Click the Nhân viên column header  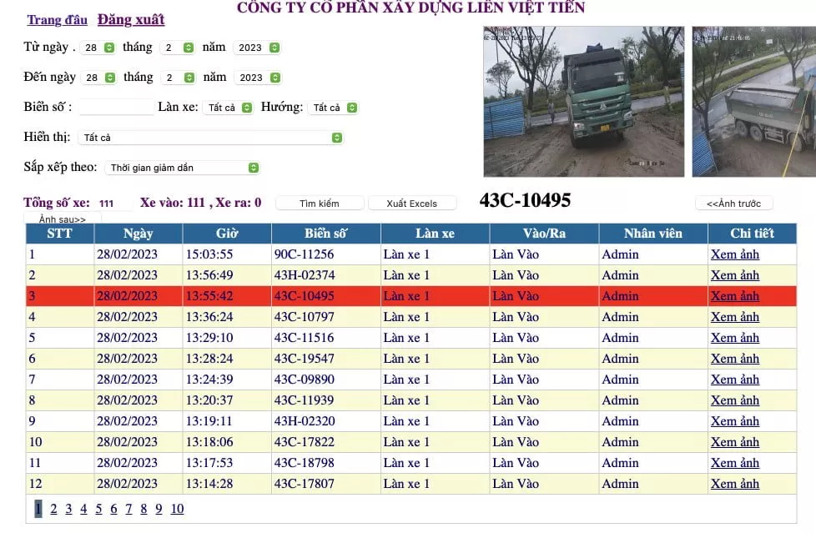point(653,234)
